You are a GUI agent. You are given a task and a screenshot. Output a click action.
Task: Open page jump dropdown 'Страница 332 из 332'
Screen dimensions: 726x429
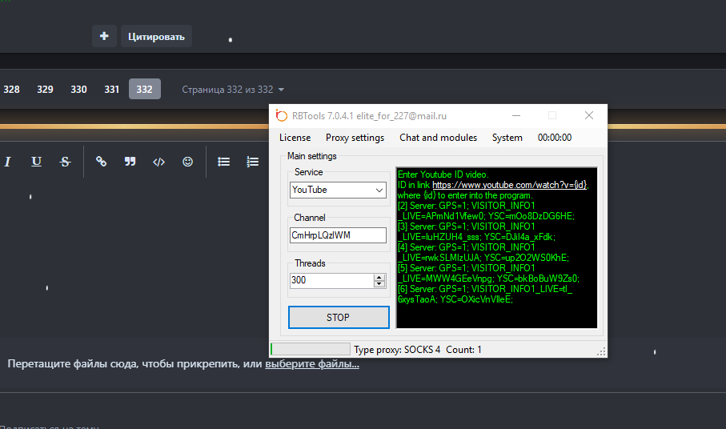[233, 90]
